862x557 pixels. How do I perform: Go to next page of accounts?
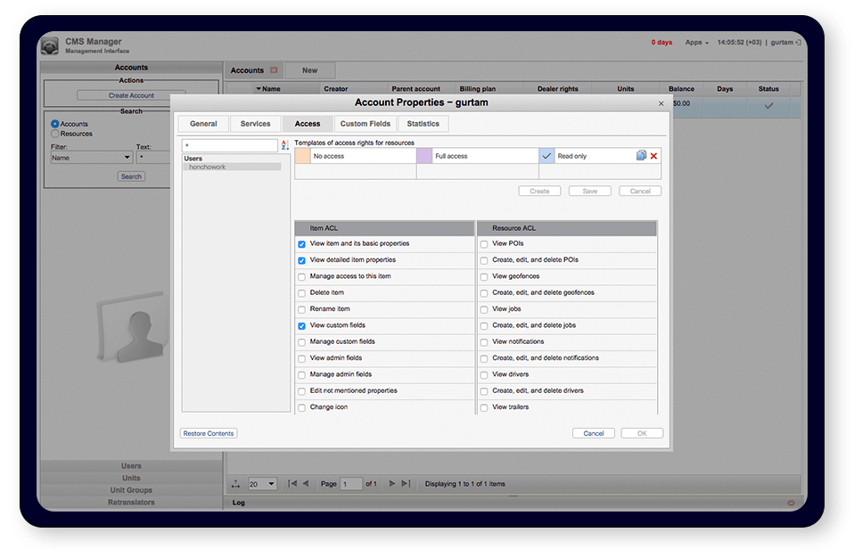pos(392,483)
